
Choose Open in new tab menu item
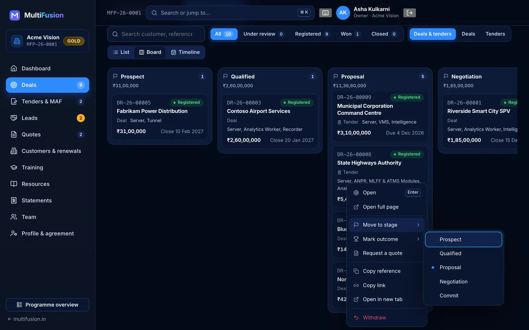pyautogui.click(x=387, y=299)
